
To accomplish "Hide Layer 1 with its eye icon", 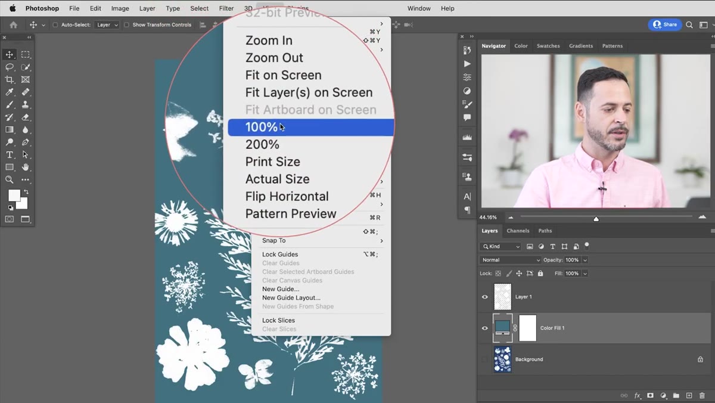I will point(484,297).
